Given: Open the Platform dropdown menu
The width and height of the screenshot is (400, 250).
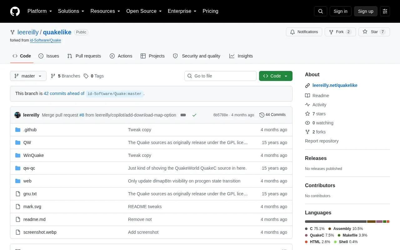Looking at the screenshot, I should point(39,11).
